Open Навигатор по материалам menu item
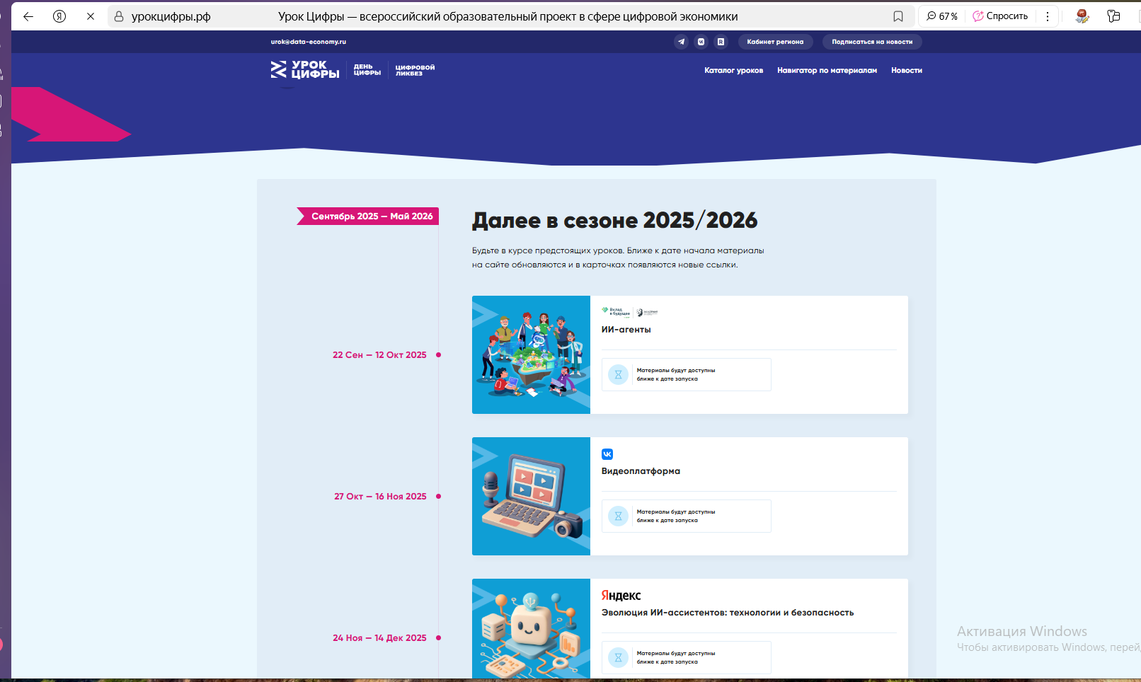Screen dimensions: 1141x682 (x=827, y=71)
